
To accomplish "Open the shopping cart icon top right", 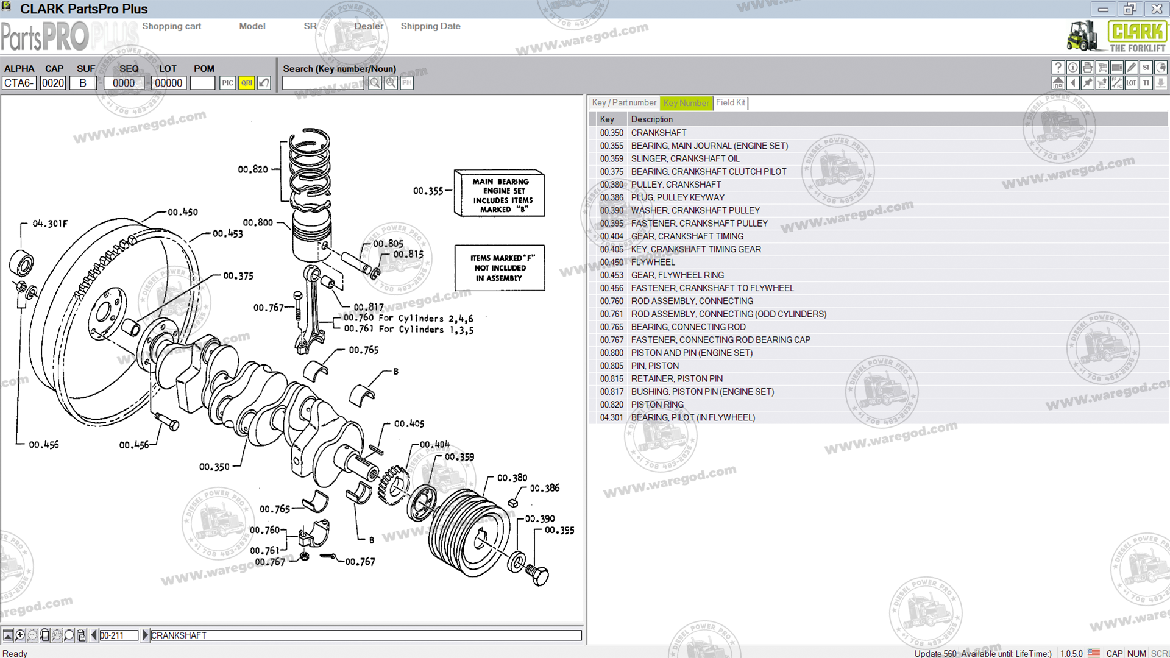I will click(x=1102, y=67).
